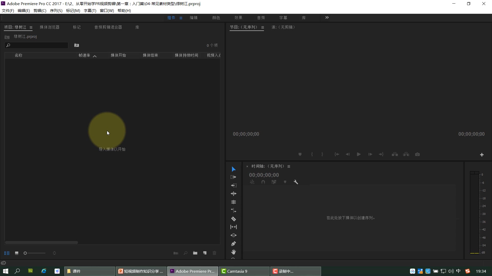Open the Assembly workspace menu
Image resolution: width=492 pixels, height=276 pixels.
coord(181,18)
